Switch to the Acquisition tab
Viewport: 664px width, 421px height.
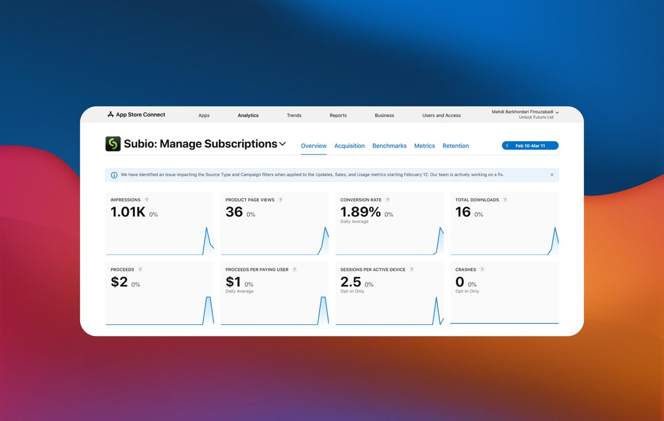350,146
